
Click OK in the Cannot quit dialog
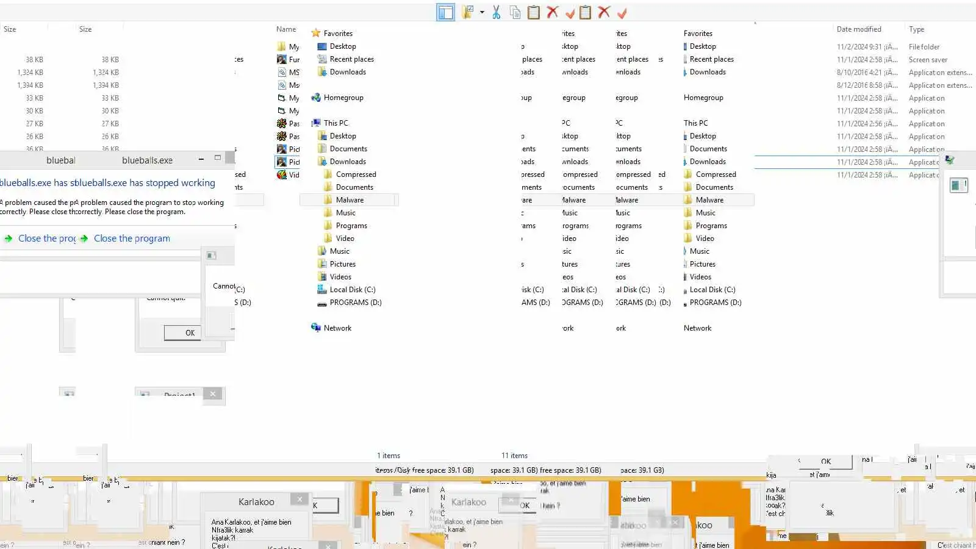click(x=183, y=332)
